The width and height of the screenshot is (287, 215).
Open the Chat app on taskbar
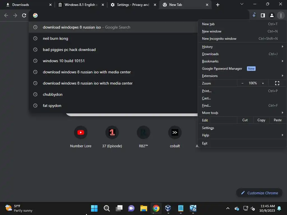(131, 208)
